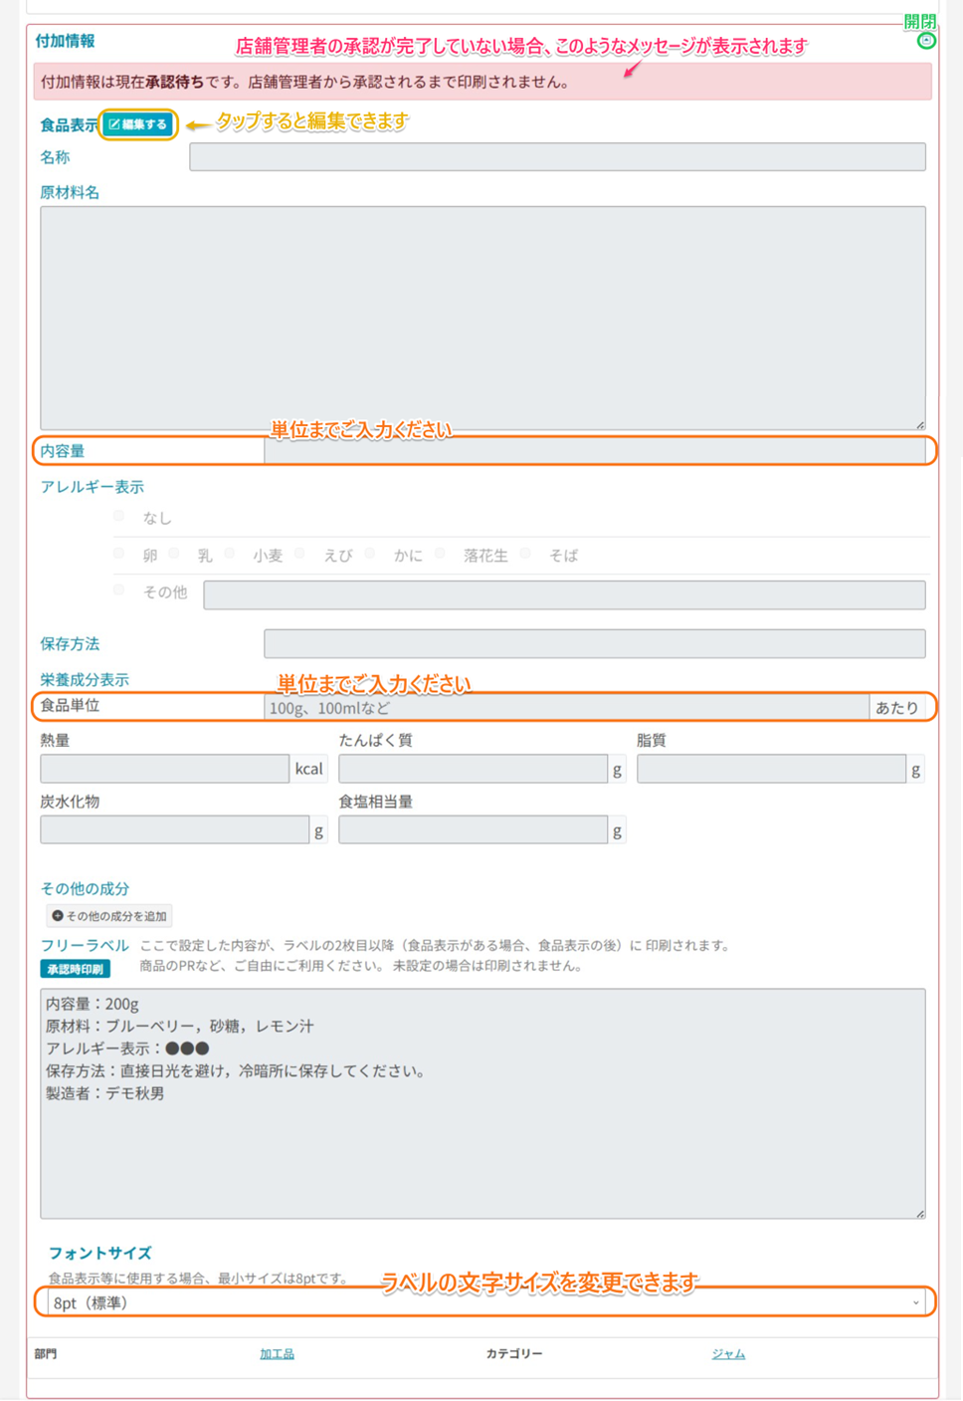This screenshot has width=963, height=1401.
Task: Select the その他 allergy option
Action: 119,590
